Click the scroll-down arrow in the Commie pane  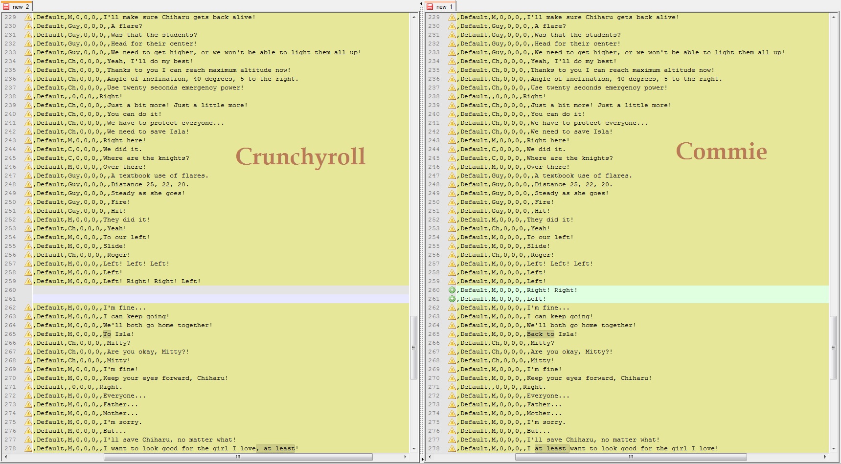(x=834, y=448)
